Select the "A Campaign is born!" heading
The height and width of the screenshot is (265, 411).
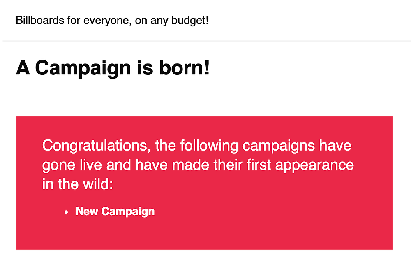[113, 68]
